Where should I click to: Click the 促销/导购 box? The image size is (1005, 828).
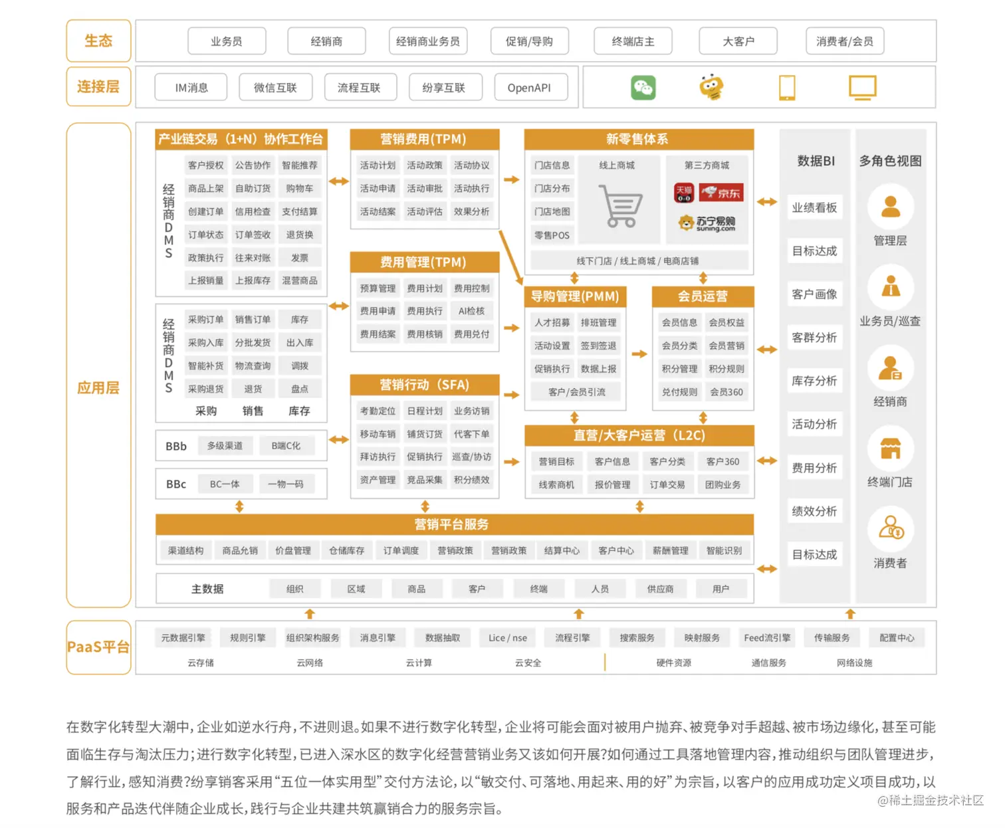tap(529, 41)
